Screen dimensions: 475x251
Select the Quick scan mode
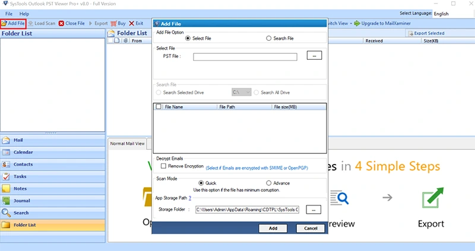pos(201,183)
